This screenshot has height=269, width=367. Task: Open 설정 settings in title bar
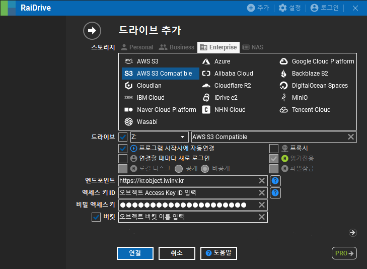pyautogui.click(x=289, y=8)
